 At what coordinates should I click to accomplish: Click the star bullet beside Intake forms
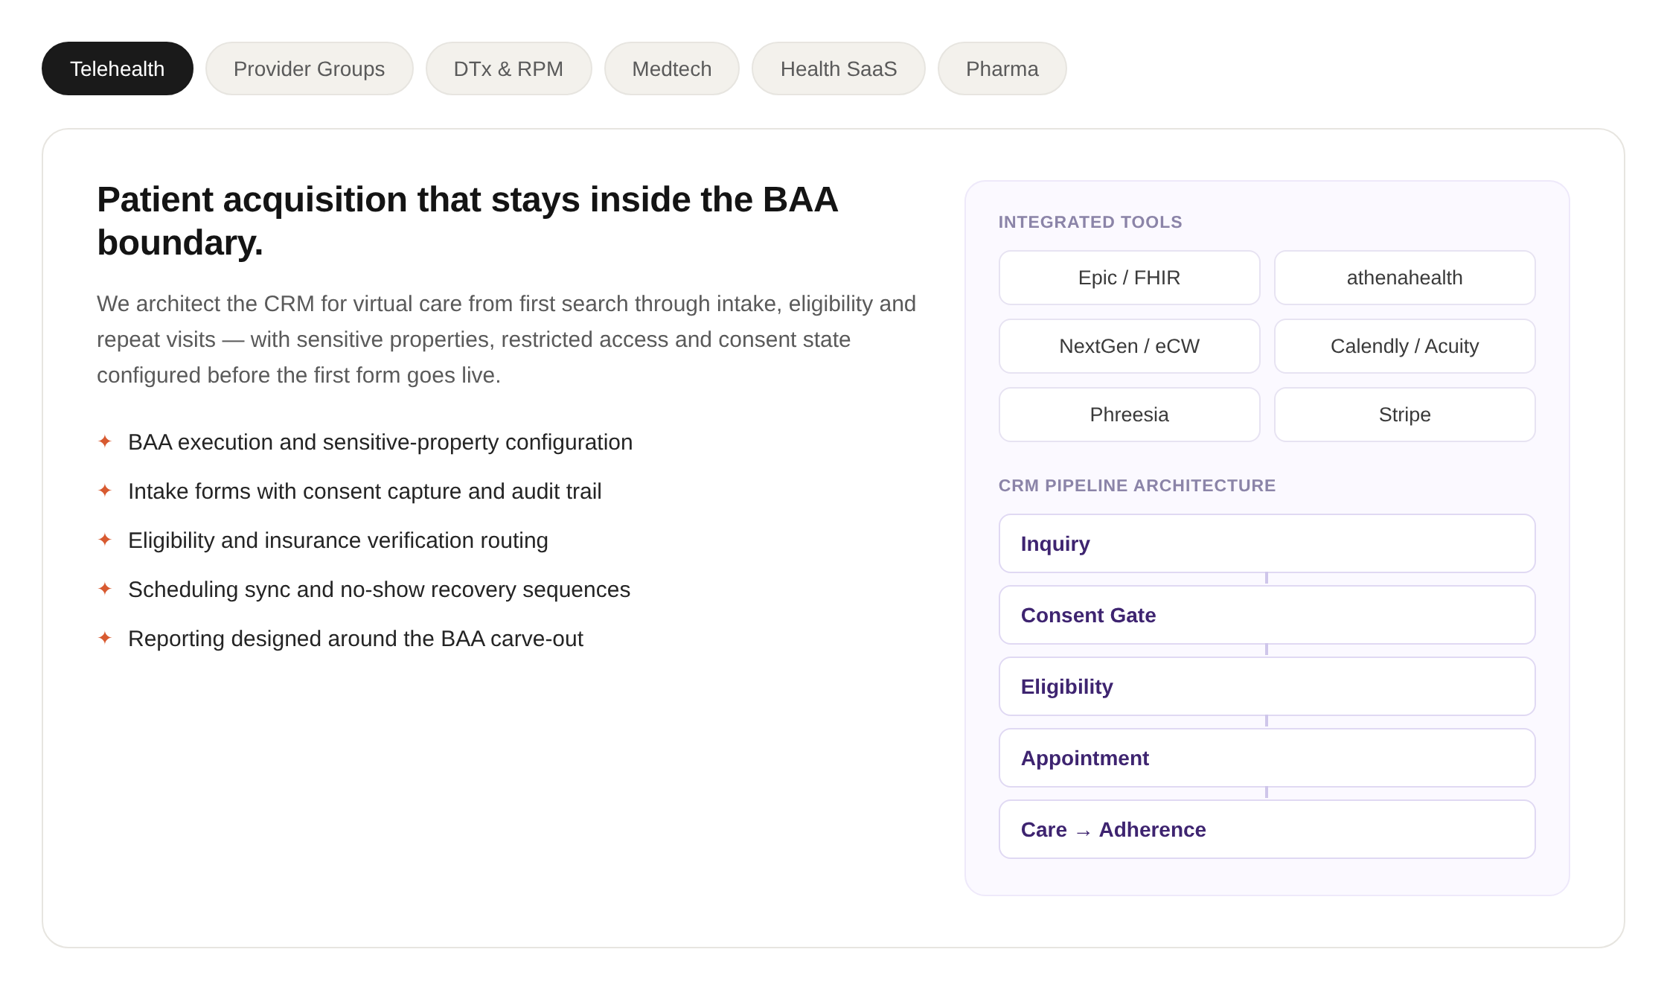point(105,491)
